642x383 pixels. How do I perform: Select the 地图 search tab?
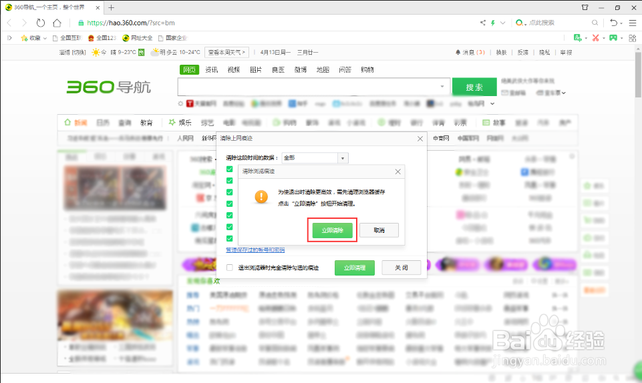click(x=323, y=69)
